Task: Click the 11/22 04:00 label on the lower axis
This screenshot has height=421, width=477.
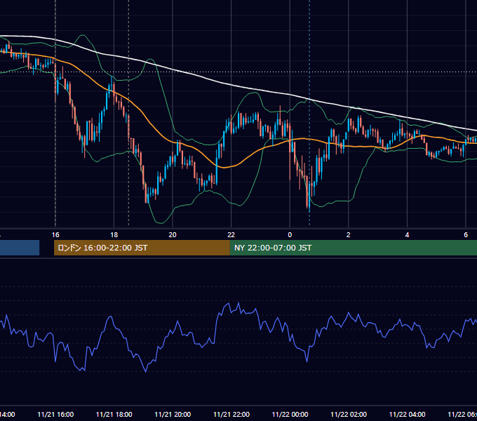Action: [x=408, y=414]
